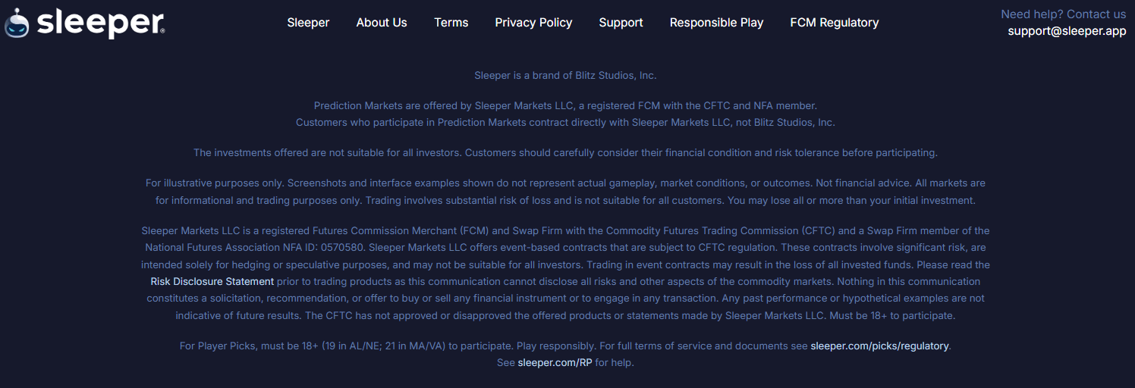Screen dimensions: 1135x388
Task: Open the Responsible Play page
Action: point(716,23)
